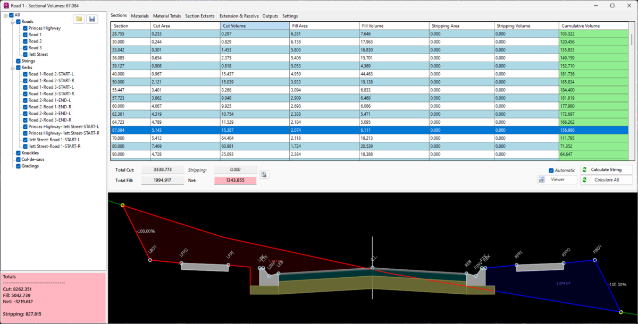Viewport: 638px width, 324px height.
Task: Select the Ilett Street-Road 1-START-R kerb item
Action: (x=54, y=146)
